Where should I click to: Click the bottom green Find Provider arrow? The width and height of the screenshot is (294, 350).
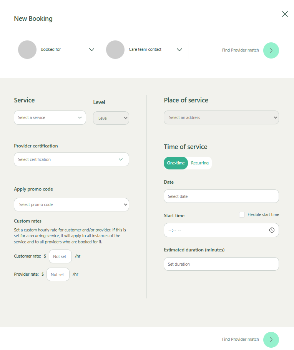(x=271, y=340)
